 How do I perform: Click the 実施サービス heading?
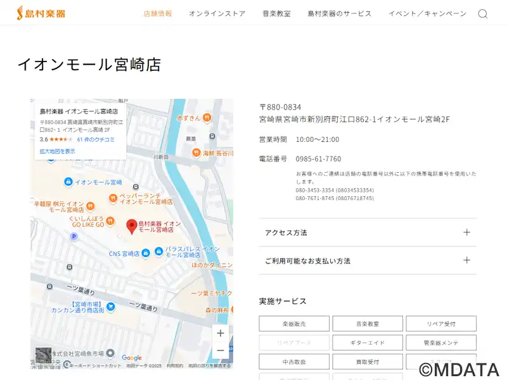283,301
